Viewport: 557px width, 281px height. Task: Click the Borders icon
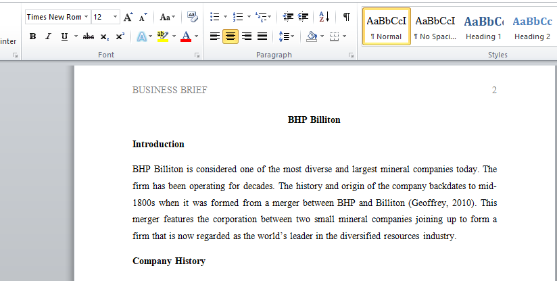click(334, 36)
